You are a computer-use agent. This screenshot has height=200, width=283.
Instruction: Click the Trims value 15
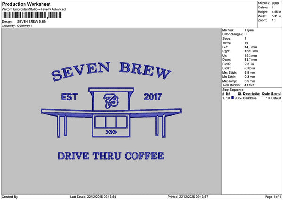pos(246,43)
